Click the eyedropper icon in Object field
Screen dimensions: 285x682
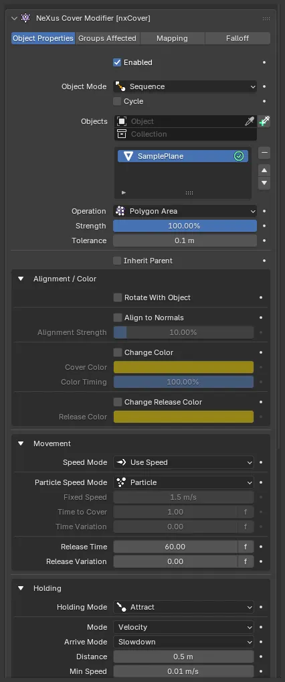click(250, 121)
